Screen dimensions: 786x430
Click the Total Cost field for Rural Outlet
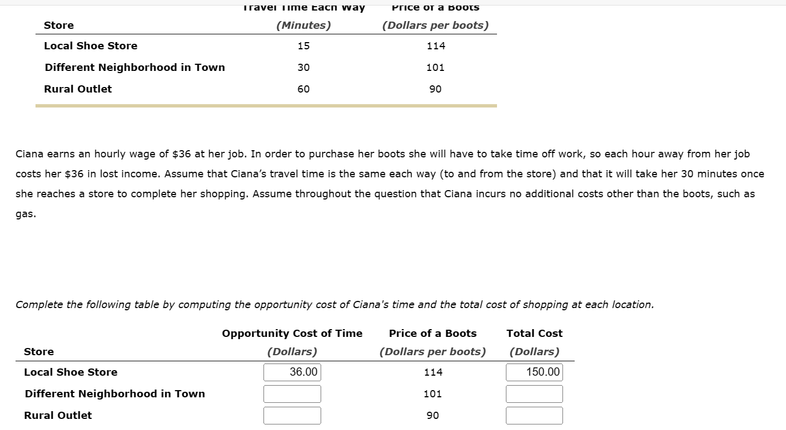click(534, 415)
